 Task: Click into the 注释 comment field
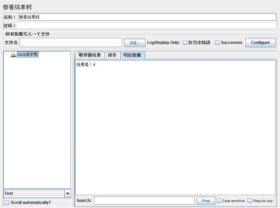point(146,25)
